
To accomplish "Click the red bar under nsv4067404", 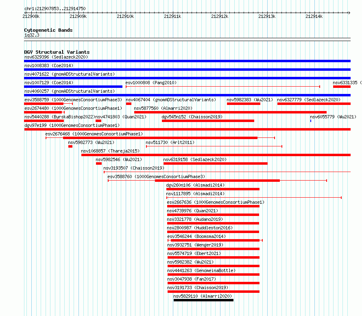I will pyautogui.click(x=129, y=104).
